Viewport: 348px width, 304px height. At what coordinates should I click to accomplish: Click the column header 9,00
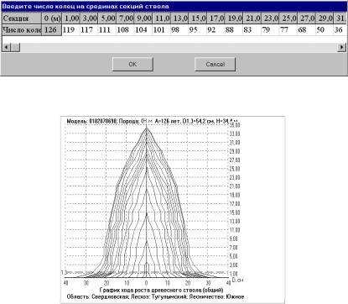pyautogui.click(x=143, y=18)
